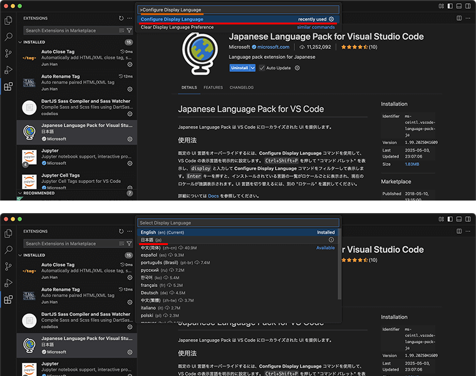Open Docs link in extension description
This screenshot has height=376, width=476.
(213, 196)
